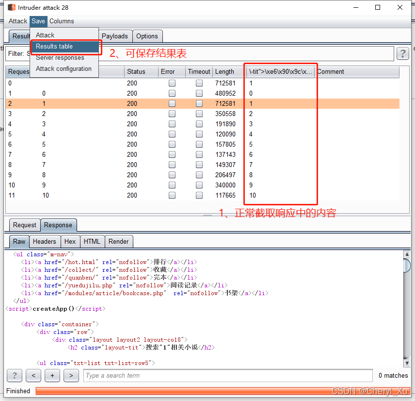The height and width of the screenshot is (401, 415).
Task: Go to next search match
Action: 71,375
